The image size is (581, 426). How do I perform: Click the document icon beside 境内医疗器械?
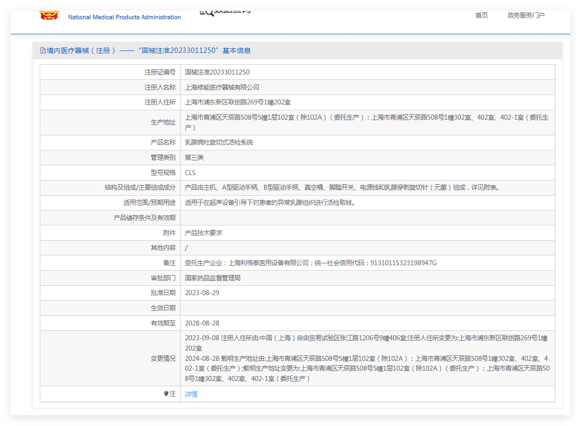pyautogui.click(x=43, y=50)
